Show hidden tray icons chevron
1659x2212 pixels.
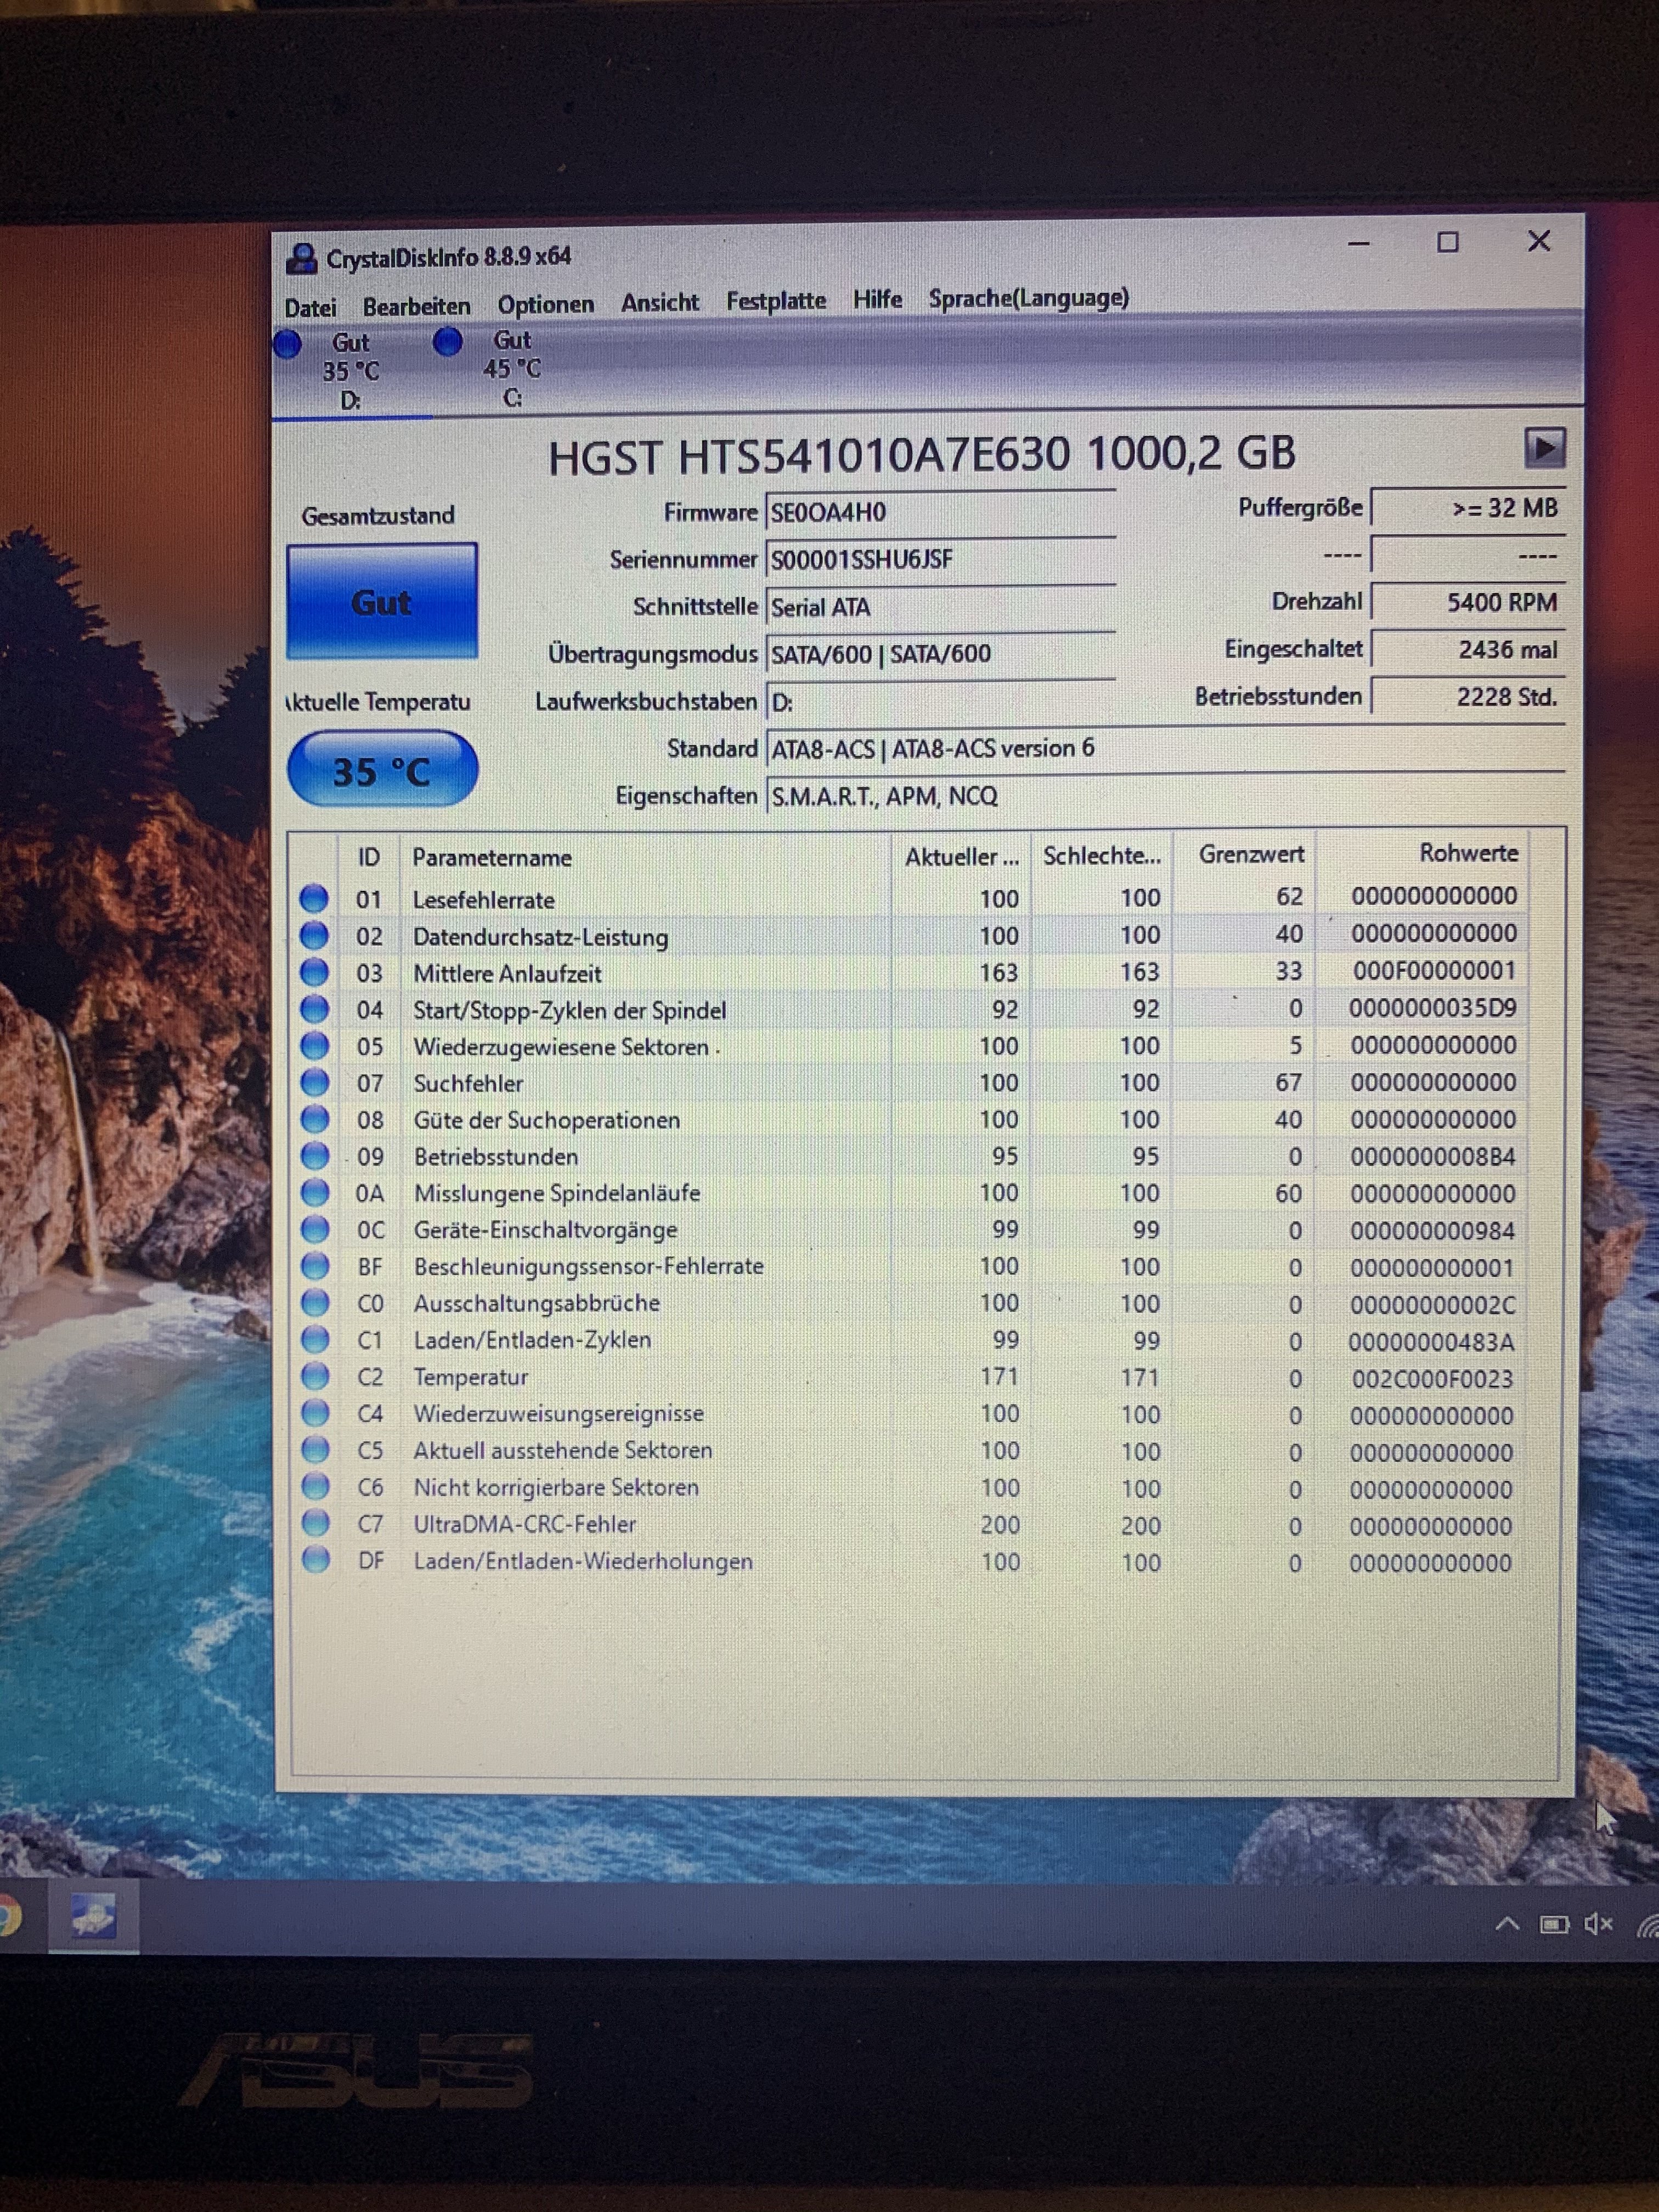[1507, 1924]
